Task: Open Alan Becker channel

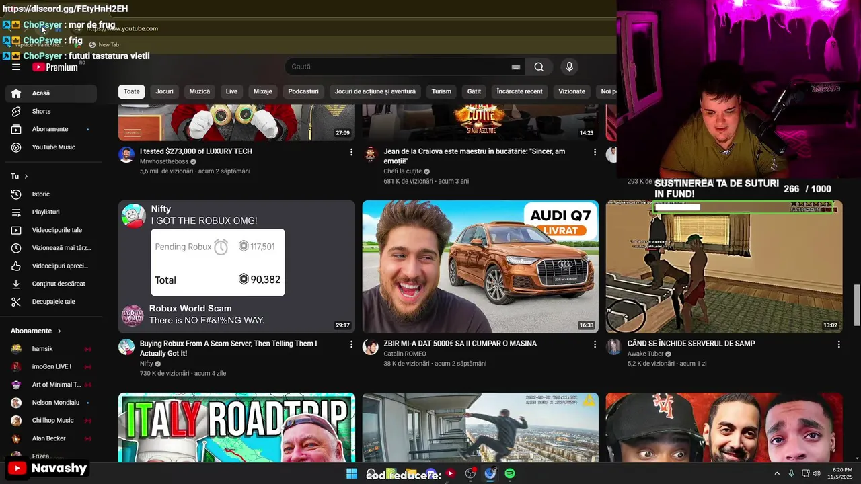Action: point(51,438)
